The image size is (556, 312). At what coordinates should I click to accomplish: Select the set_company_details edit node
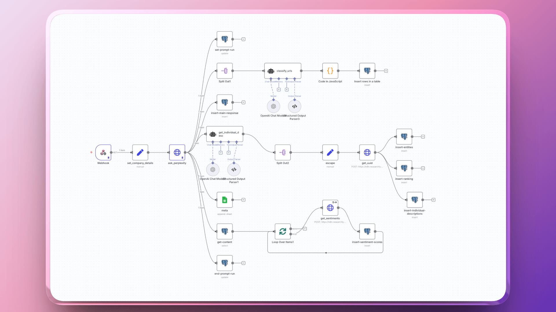tap(140, 153)
